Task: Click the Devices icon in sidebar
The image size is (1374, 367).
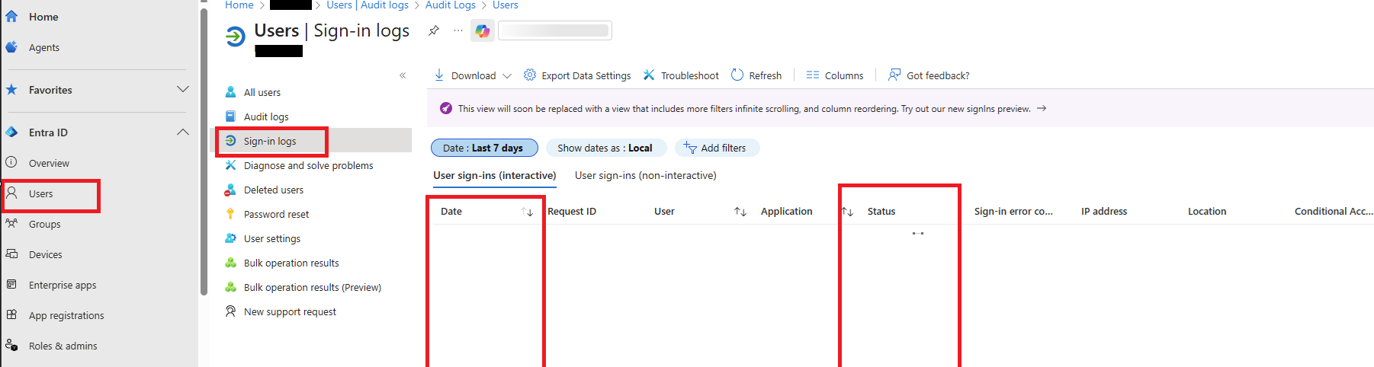Action: (x=11, y=254)
